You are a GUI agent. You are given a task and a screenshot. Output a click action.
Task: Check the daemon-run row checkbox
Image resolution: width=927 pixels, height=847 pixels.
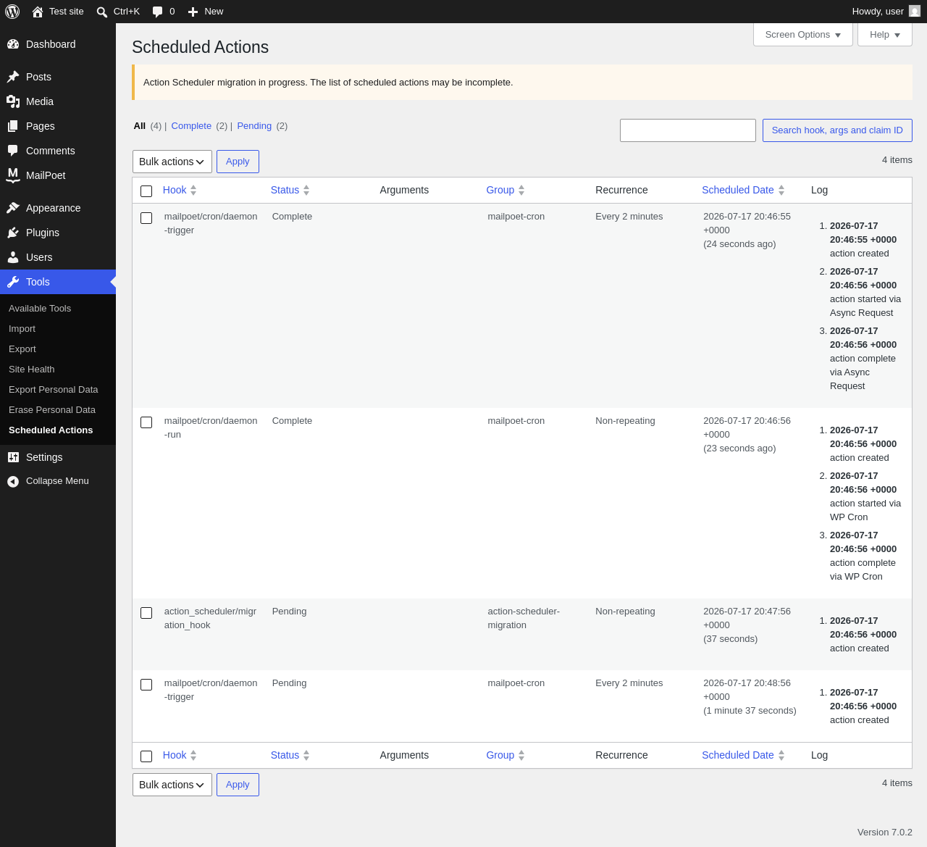[x=146, y=422]
